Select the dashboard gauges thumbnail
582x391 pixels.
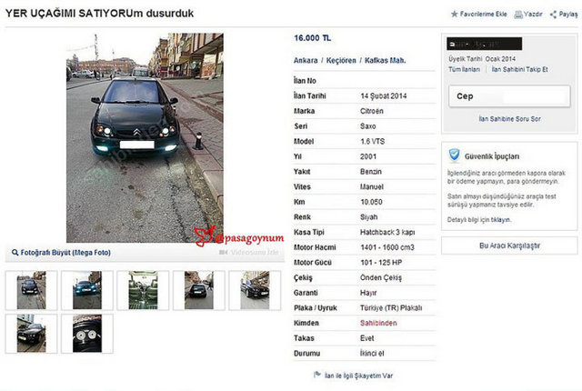click(87, 333)
